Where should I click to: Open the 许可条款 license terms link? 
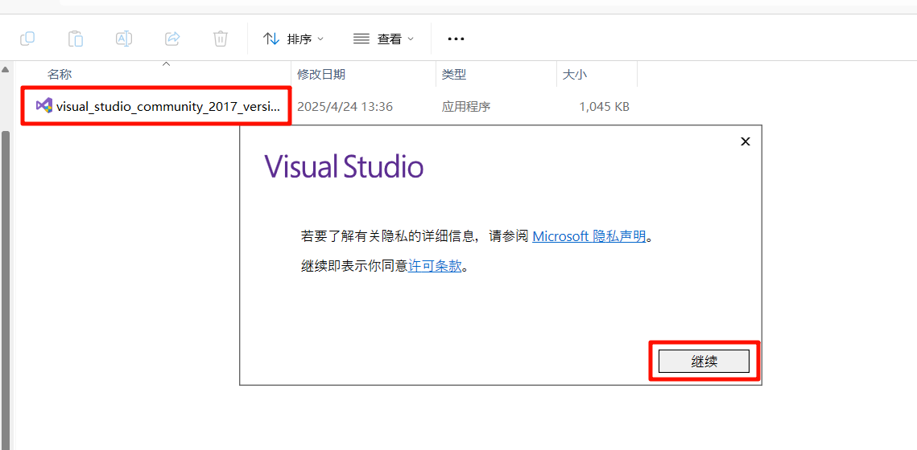coord(435,266)
